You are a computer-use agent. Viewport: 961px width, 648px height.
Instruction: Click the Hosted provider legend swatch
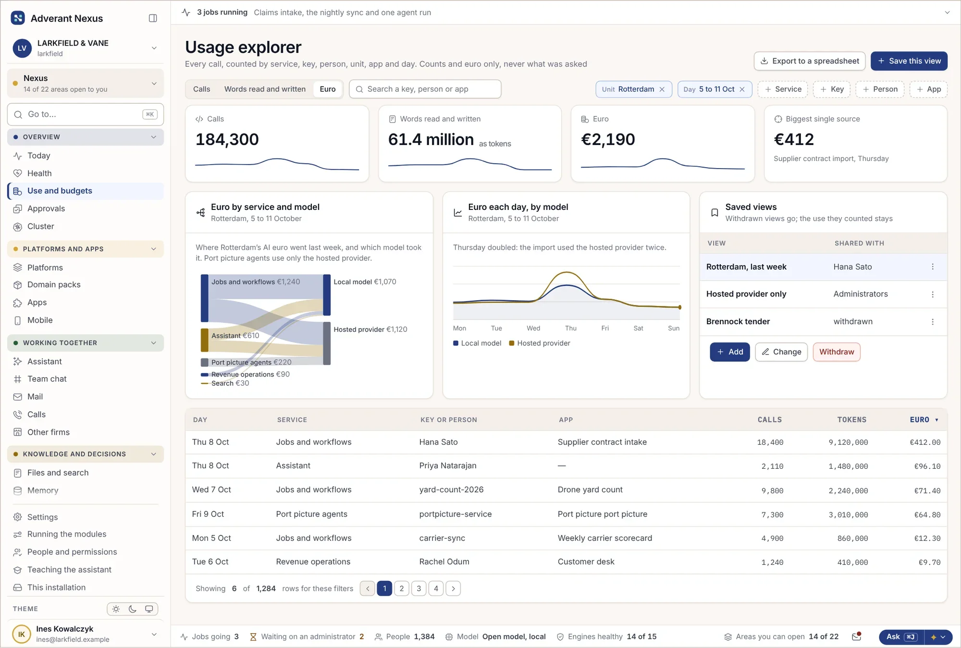[x=512, y=343]
